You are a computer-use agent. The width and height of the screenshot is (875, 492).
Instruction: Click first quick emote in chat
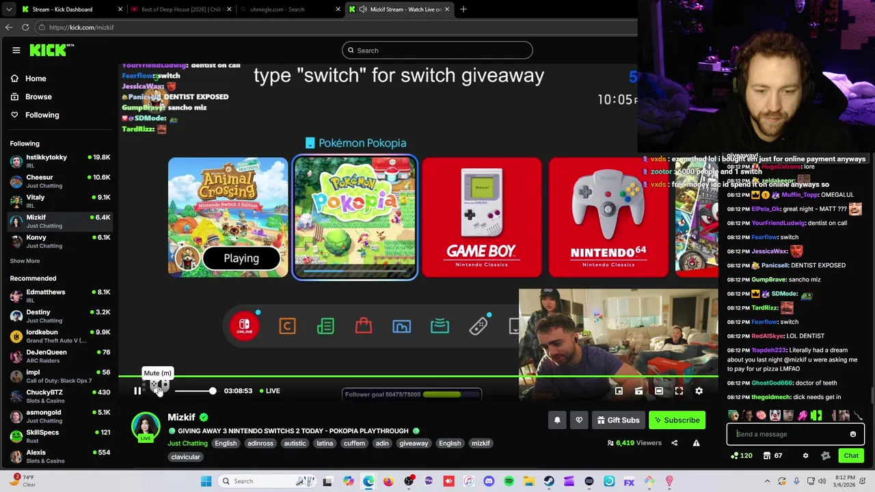click(x=733, y=415)
